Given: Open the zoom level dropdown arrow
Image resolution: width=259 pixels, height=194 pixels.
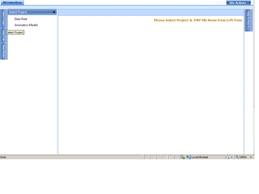Looking at the screenshot, I should 251,157.
